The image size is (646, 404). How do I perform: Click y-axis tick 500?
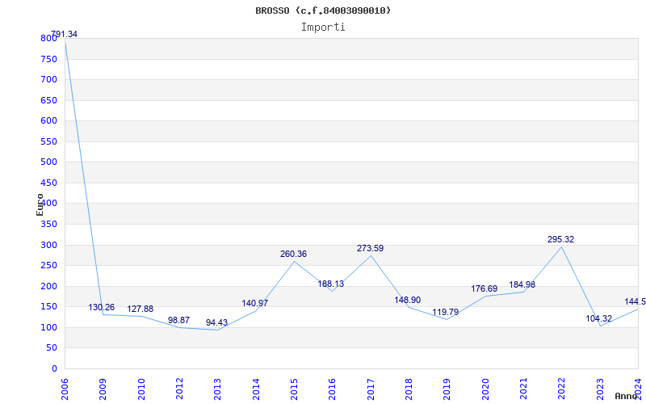point(48,162)
